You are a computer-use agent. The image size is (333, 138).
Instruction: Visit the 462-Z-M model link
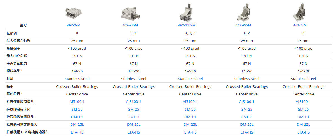coord(300,25)
